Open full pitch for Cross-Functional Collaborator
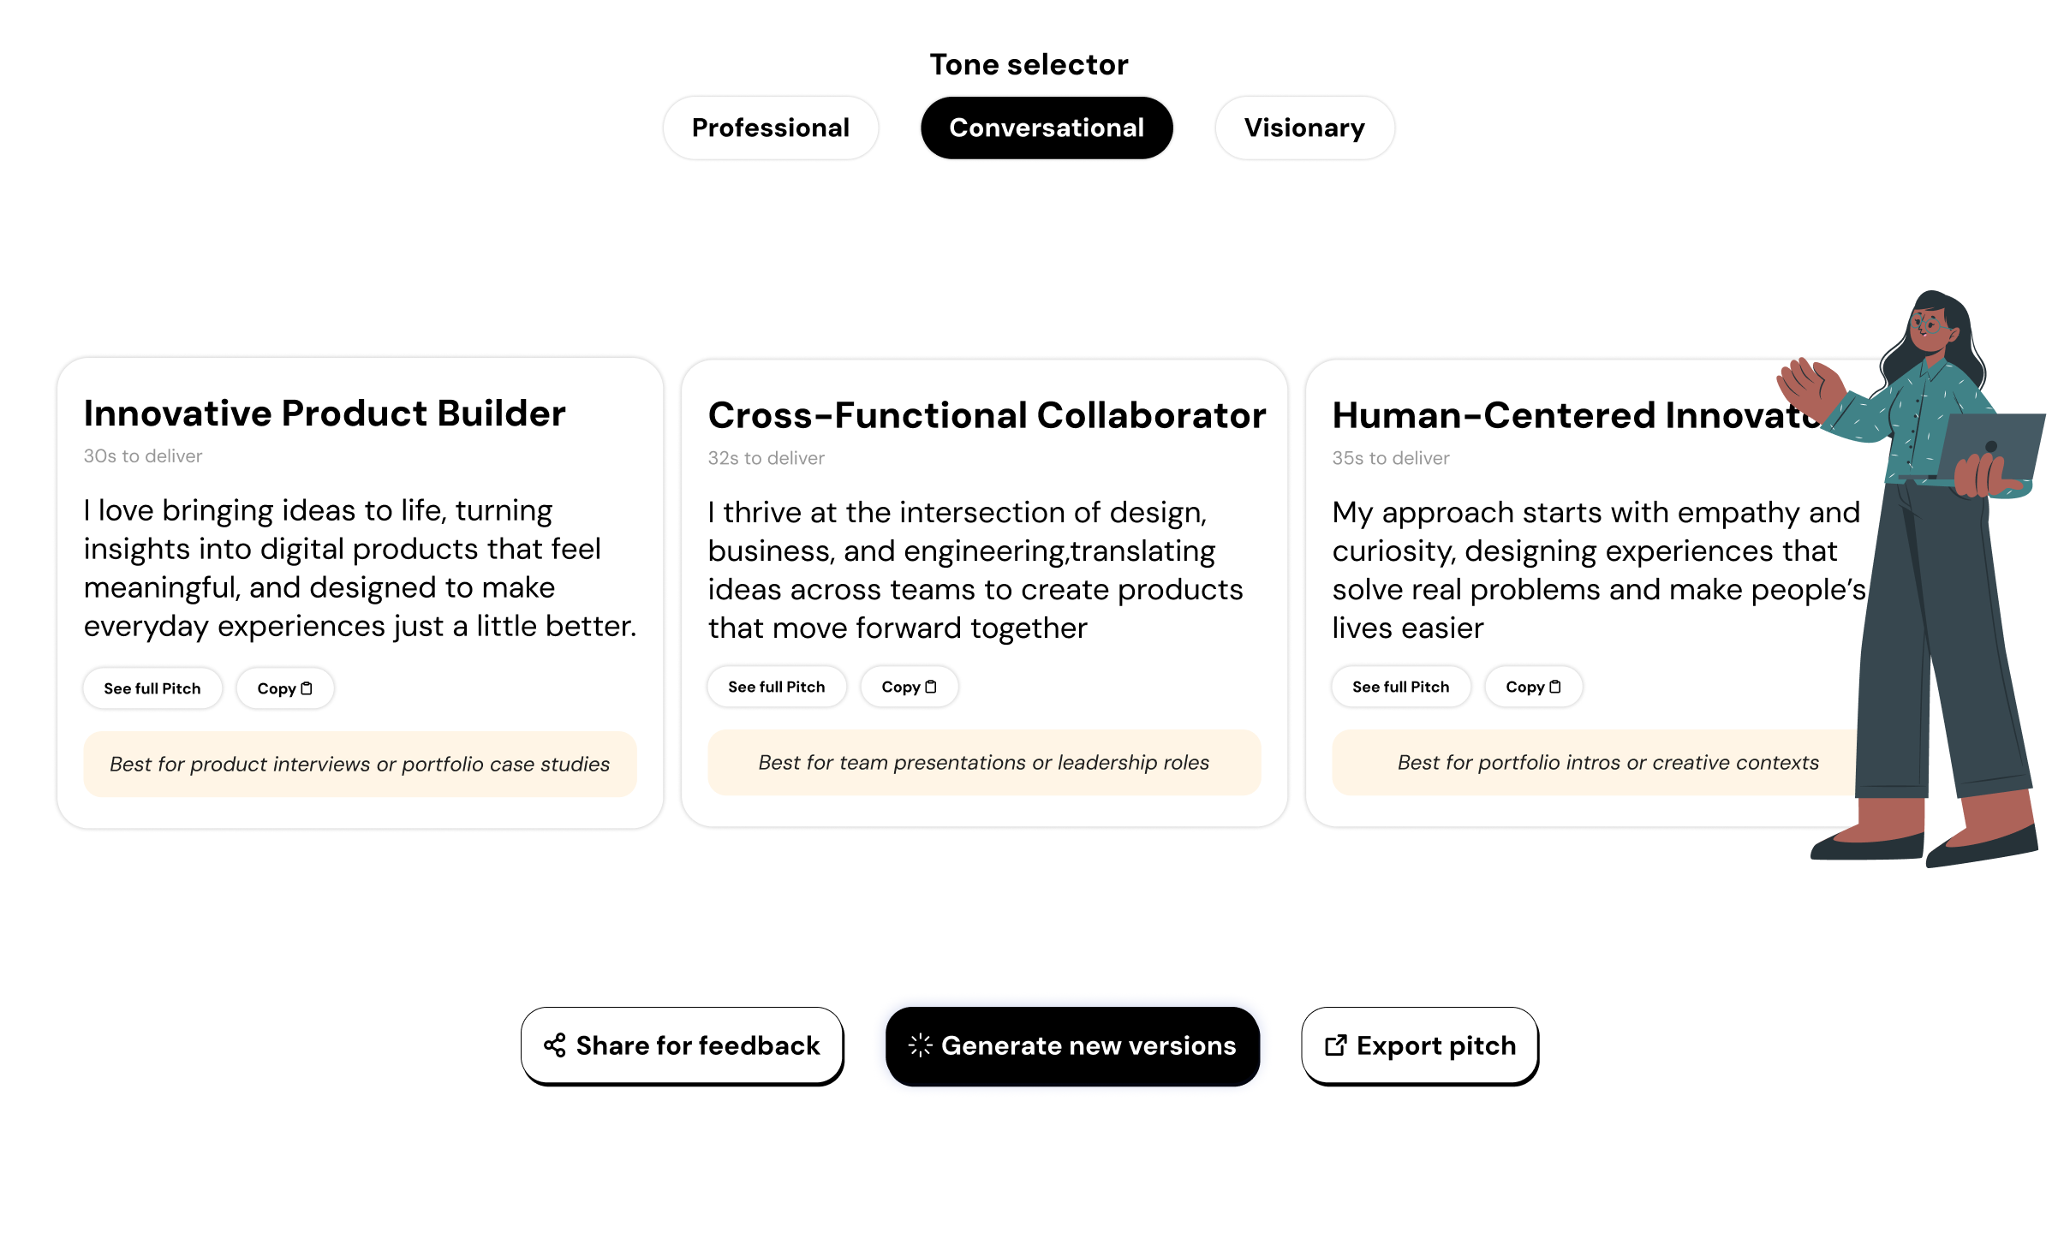2058x1256 pixels. [776, 686]
